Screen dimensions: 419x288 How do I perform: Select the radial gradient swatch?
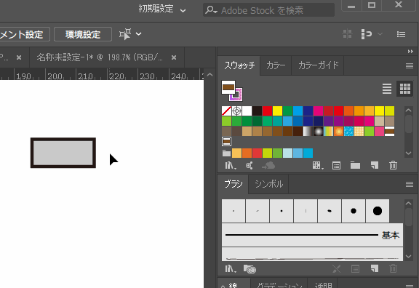point(318,132)
